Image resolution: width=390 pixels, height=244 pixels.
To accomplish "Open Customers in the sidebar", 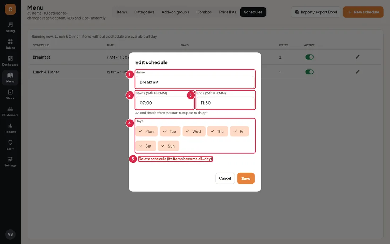I will [x=10, y=111].
